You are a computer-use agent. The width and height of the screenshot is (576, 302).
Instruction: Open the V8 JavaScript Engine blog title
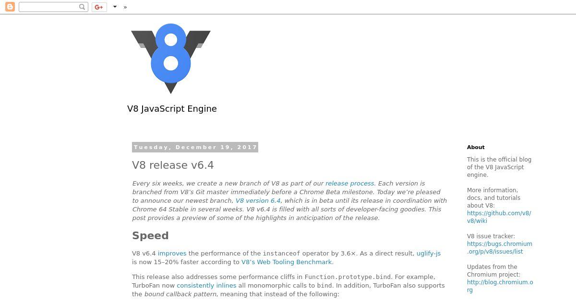(172, 109)
